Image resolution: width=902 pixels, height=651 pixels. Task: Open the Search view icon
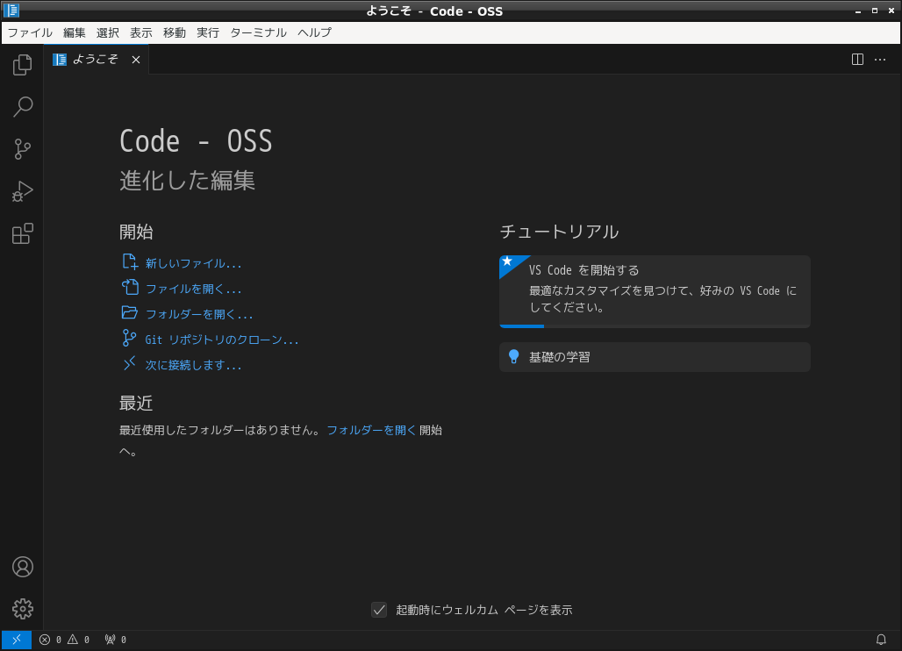22,106
